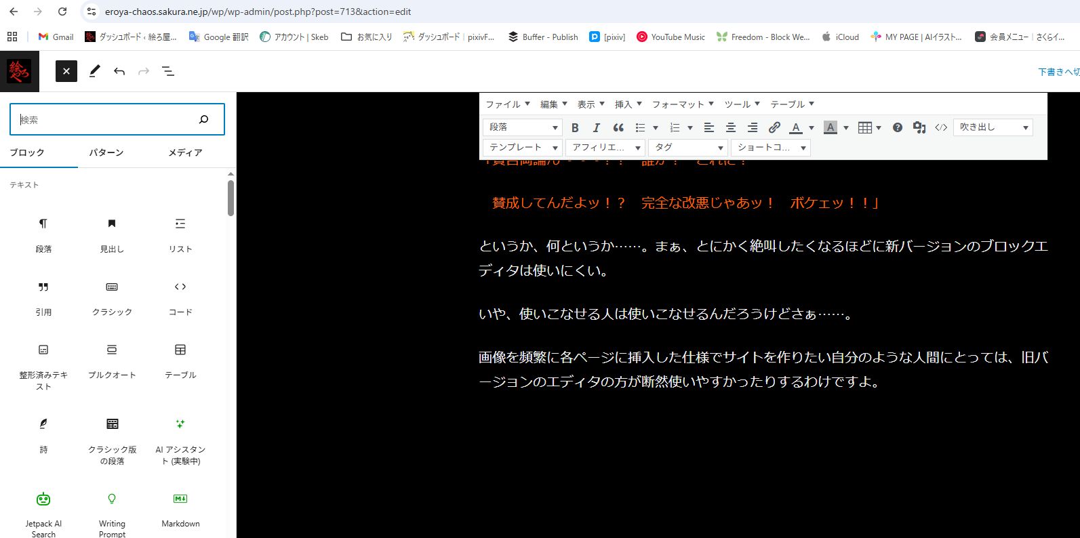Undo the last edit in the top bar
This screenshot has height=538, width=1080.
119,71
